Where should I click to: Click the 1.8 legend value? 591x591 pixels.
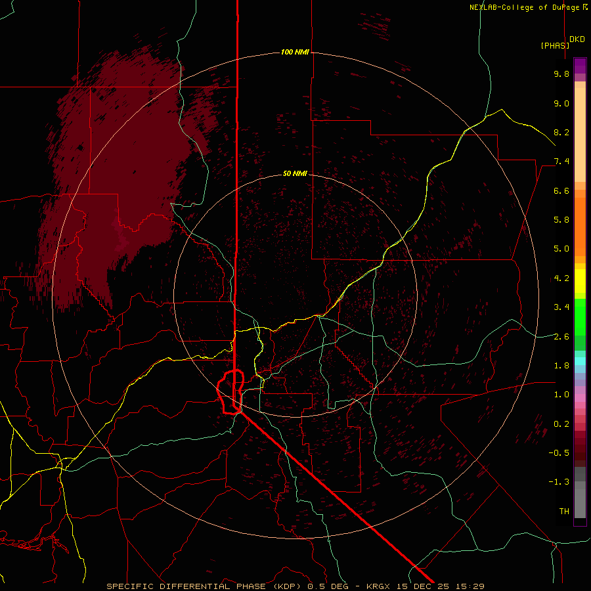point(561,366)
